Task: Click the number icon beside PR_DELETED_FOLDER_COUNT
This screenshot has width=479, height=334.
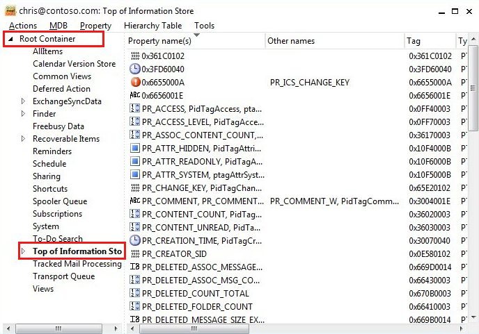Action: (135, 307)
